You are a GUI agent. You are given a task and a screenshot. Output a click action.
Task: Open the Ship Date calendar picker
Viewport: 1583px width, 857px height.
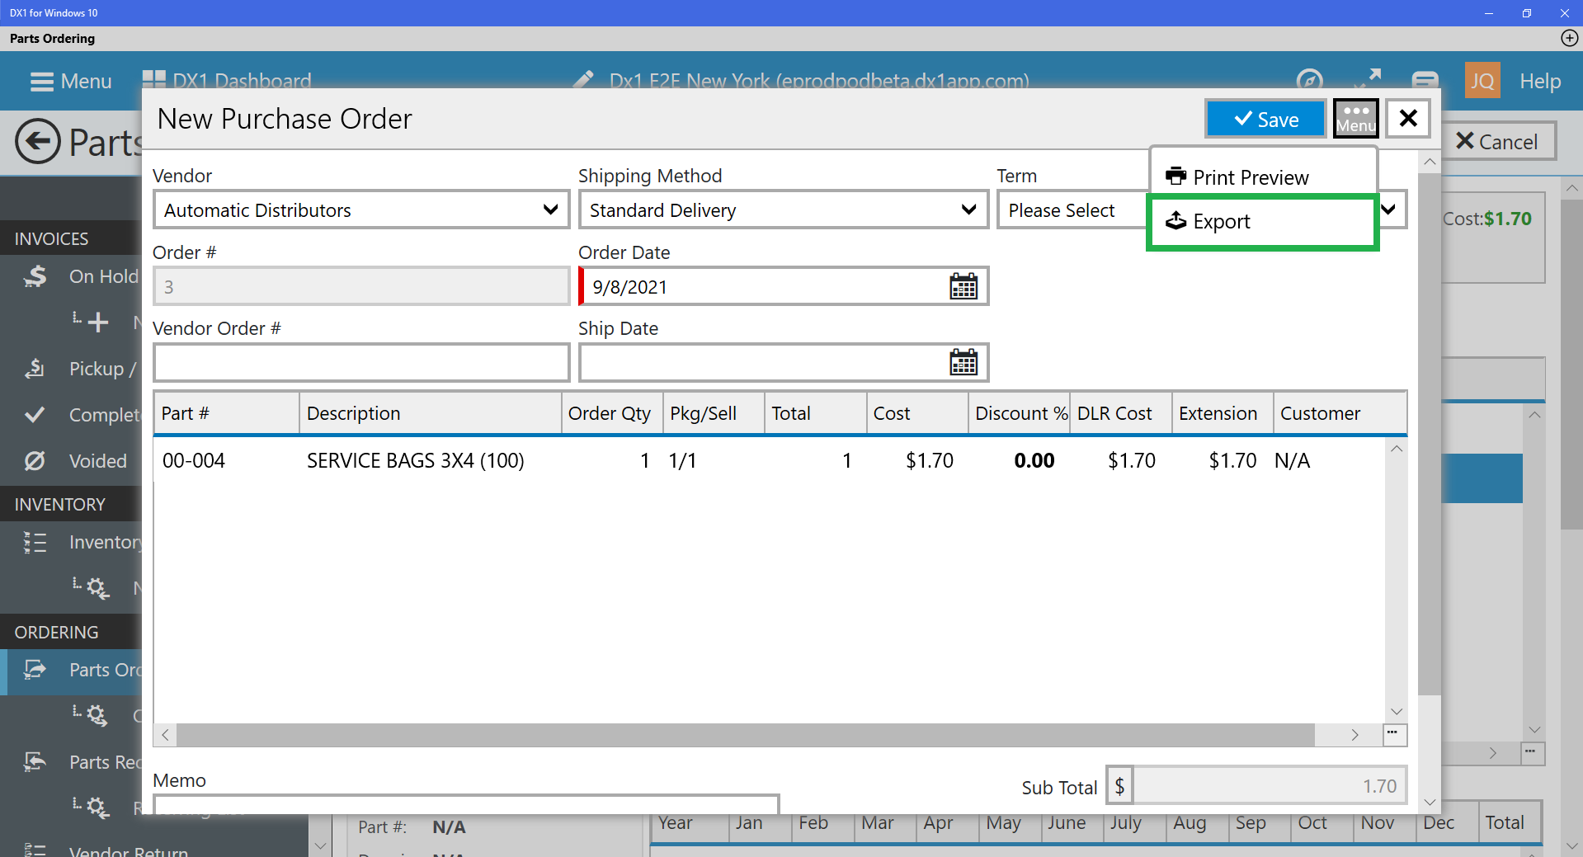tap(963, 362)
